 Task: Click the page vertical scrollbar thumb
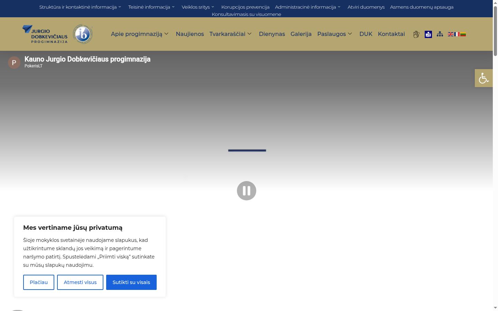pos(495,31)
